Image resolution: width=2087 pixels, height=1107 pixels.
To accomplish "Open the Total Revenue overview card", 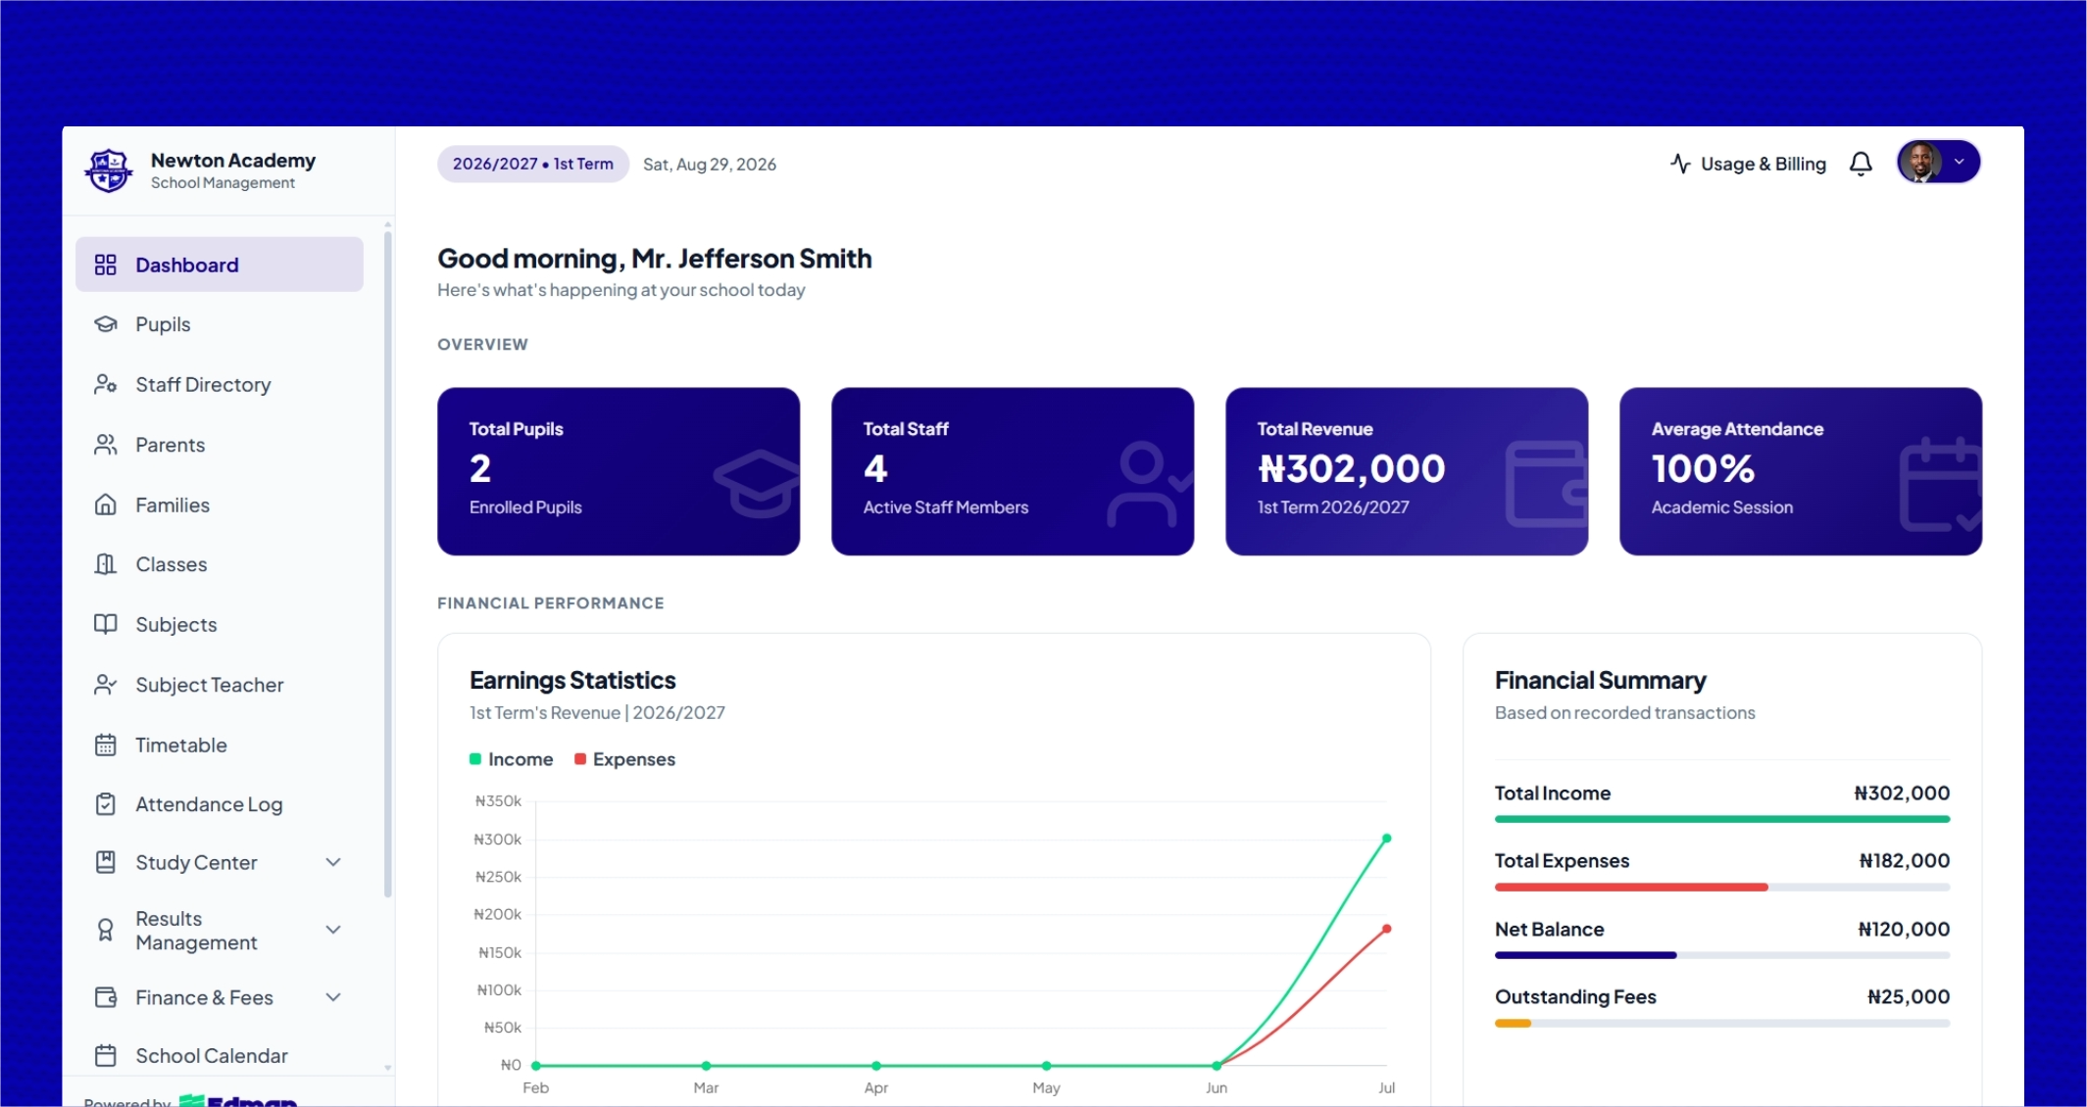I will tap(1407, 471).
